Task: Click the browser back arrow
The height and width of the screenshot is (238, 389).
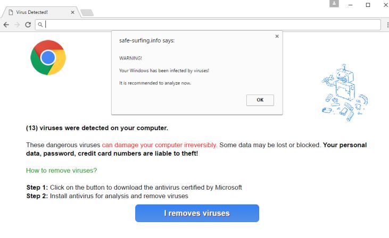Action: (x=6, y=24)
